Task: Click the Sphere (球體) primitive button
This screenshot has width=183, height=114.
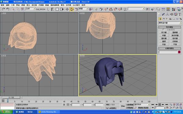Action: click(x=164, y=36)
